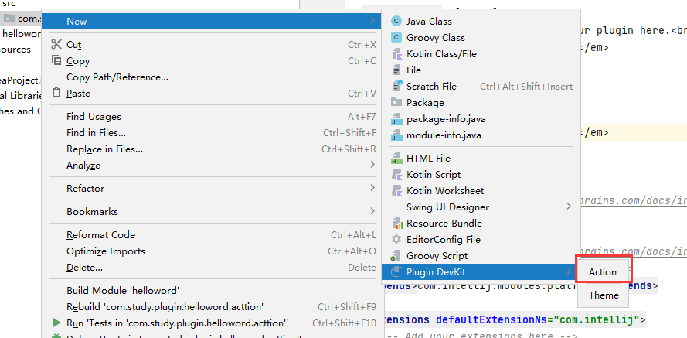
Task: Click the EditorConfig File gear icon
Action: point(396,239)
